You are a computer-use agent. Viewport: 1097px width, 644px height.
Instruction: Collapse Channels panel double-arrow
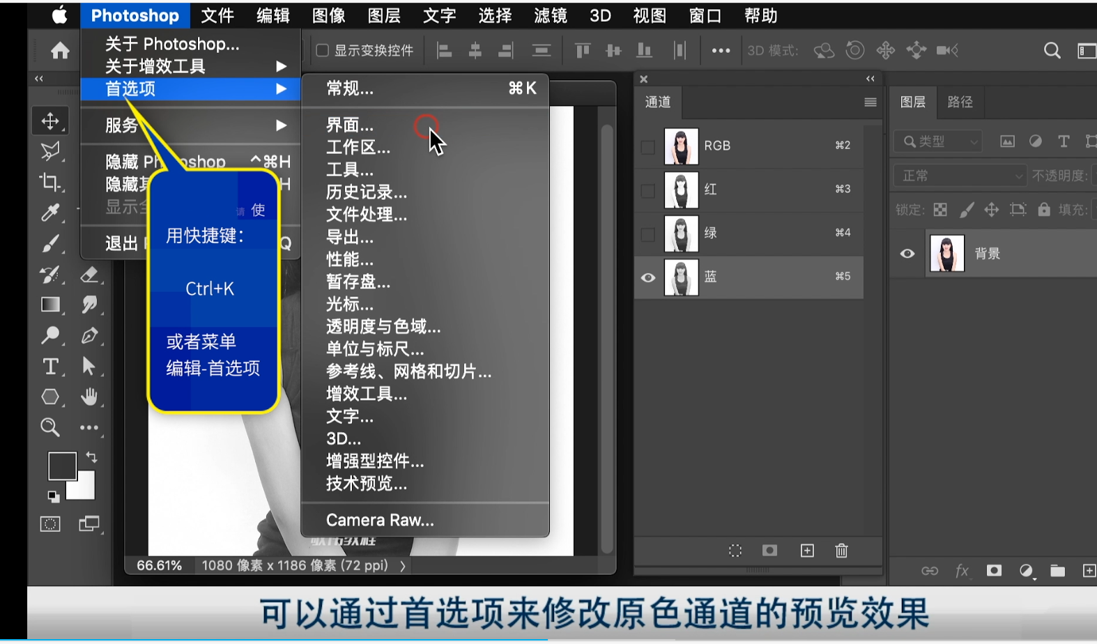tap(870, 79)
